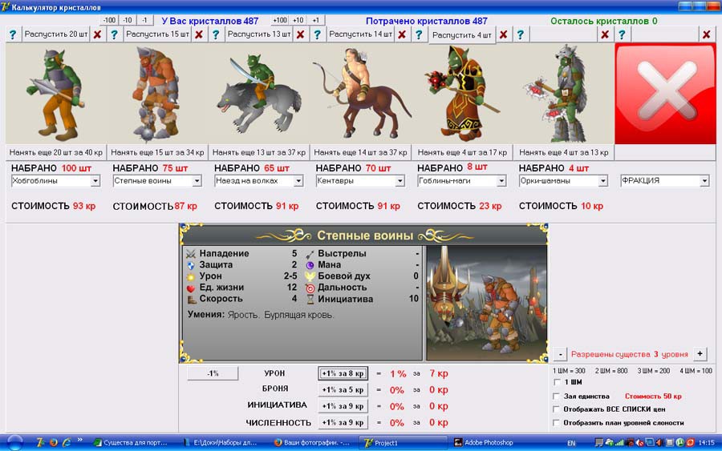Enable the '1 ШМ' checkbox
722x451 pixels.
[558, 382]
